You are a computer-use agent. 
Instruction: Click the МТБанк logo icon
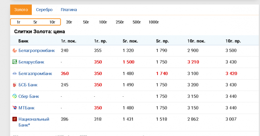coord(14,108)
